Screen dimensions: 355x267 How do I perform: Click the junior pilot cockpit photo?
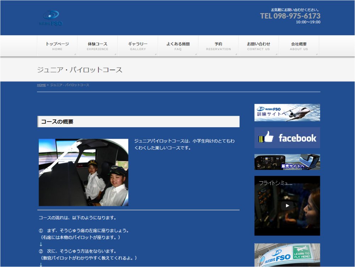tap(83, 172)
